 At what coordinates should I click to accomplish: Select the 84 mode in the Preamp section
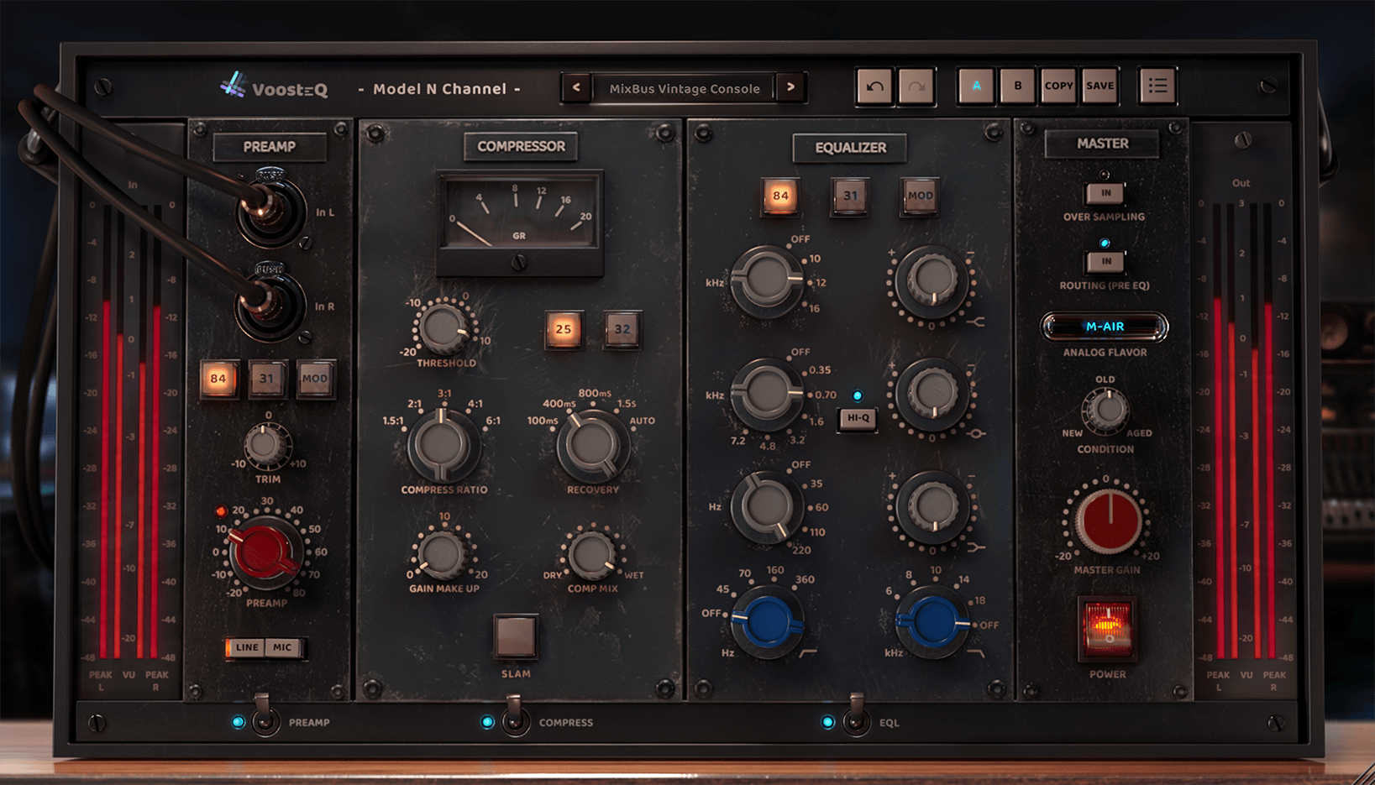220,378
